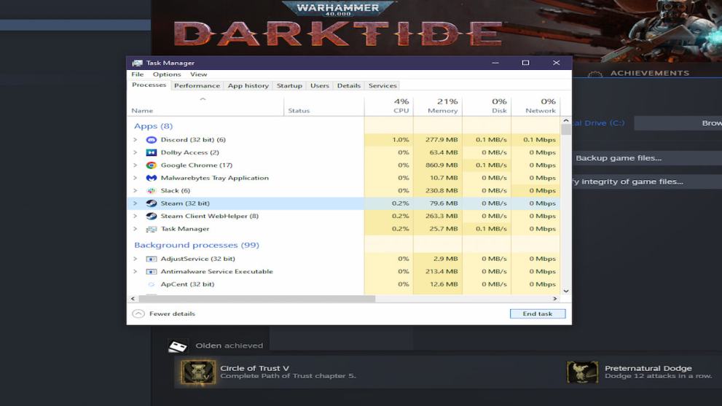Click the Circle of Trust V achievement icon
The height and width of the screenshot is (406, 722).
tap(197, 372)
